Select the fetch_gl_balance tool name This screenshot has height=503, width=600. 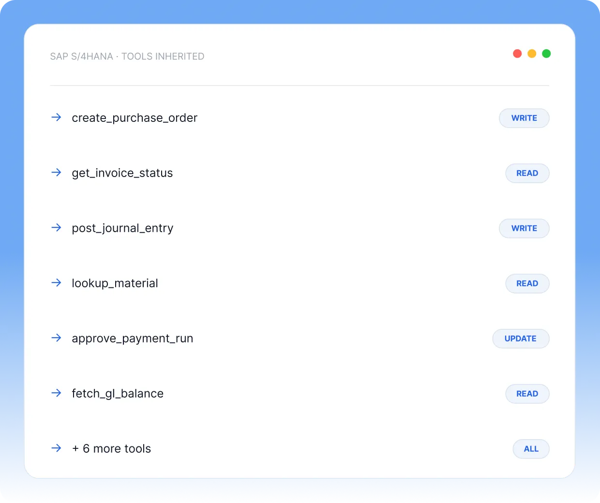pyautogui.click(x=118, y=394)
